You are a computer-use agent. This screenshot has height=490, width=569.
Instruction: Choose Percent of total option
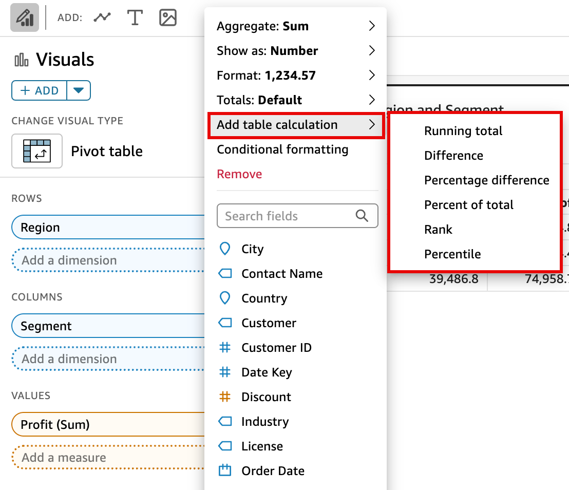(x=468, y=205)
